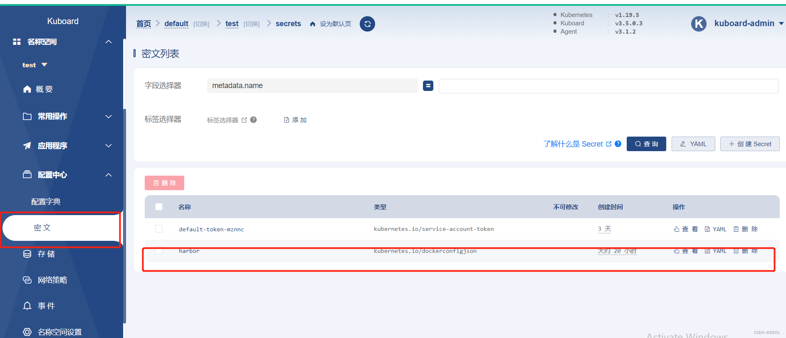This screenshot has height=338, width=786.
Task: Collapse the 名称空间 section chevron
Action: pos(109,42)
